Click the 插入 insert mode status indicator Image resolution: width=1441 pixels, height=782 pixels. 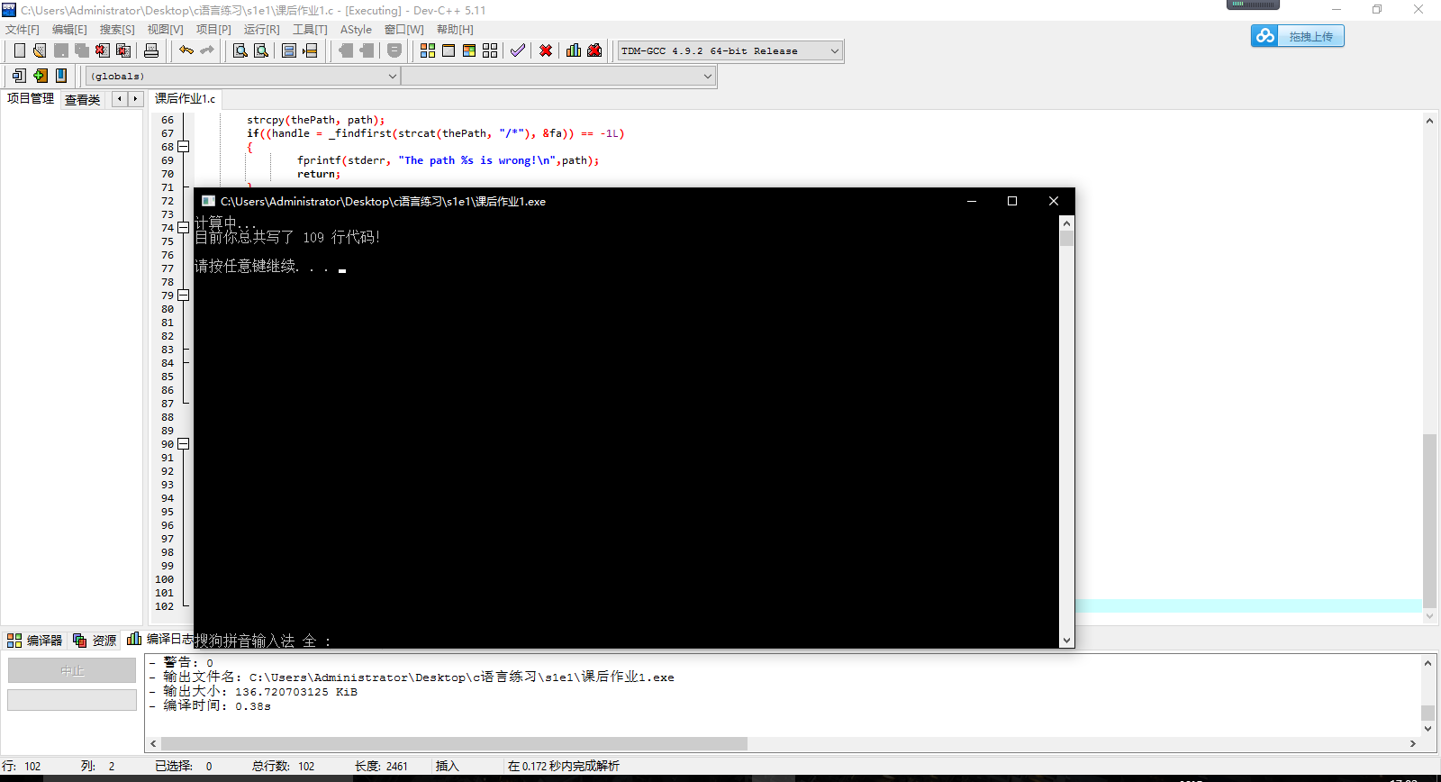(x=448, y=766)
